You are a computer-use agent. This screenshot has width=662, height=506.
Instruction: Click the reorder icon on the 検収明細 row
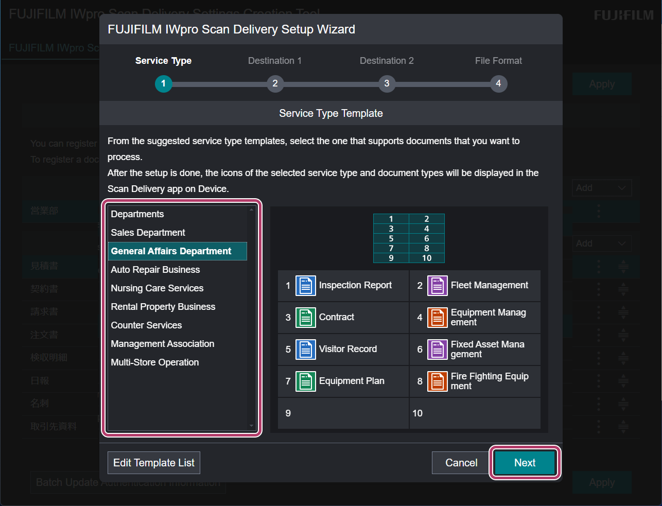point(623,357)
